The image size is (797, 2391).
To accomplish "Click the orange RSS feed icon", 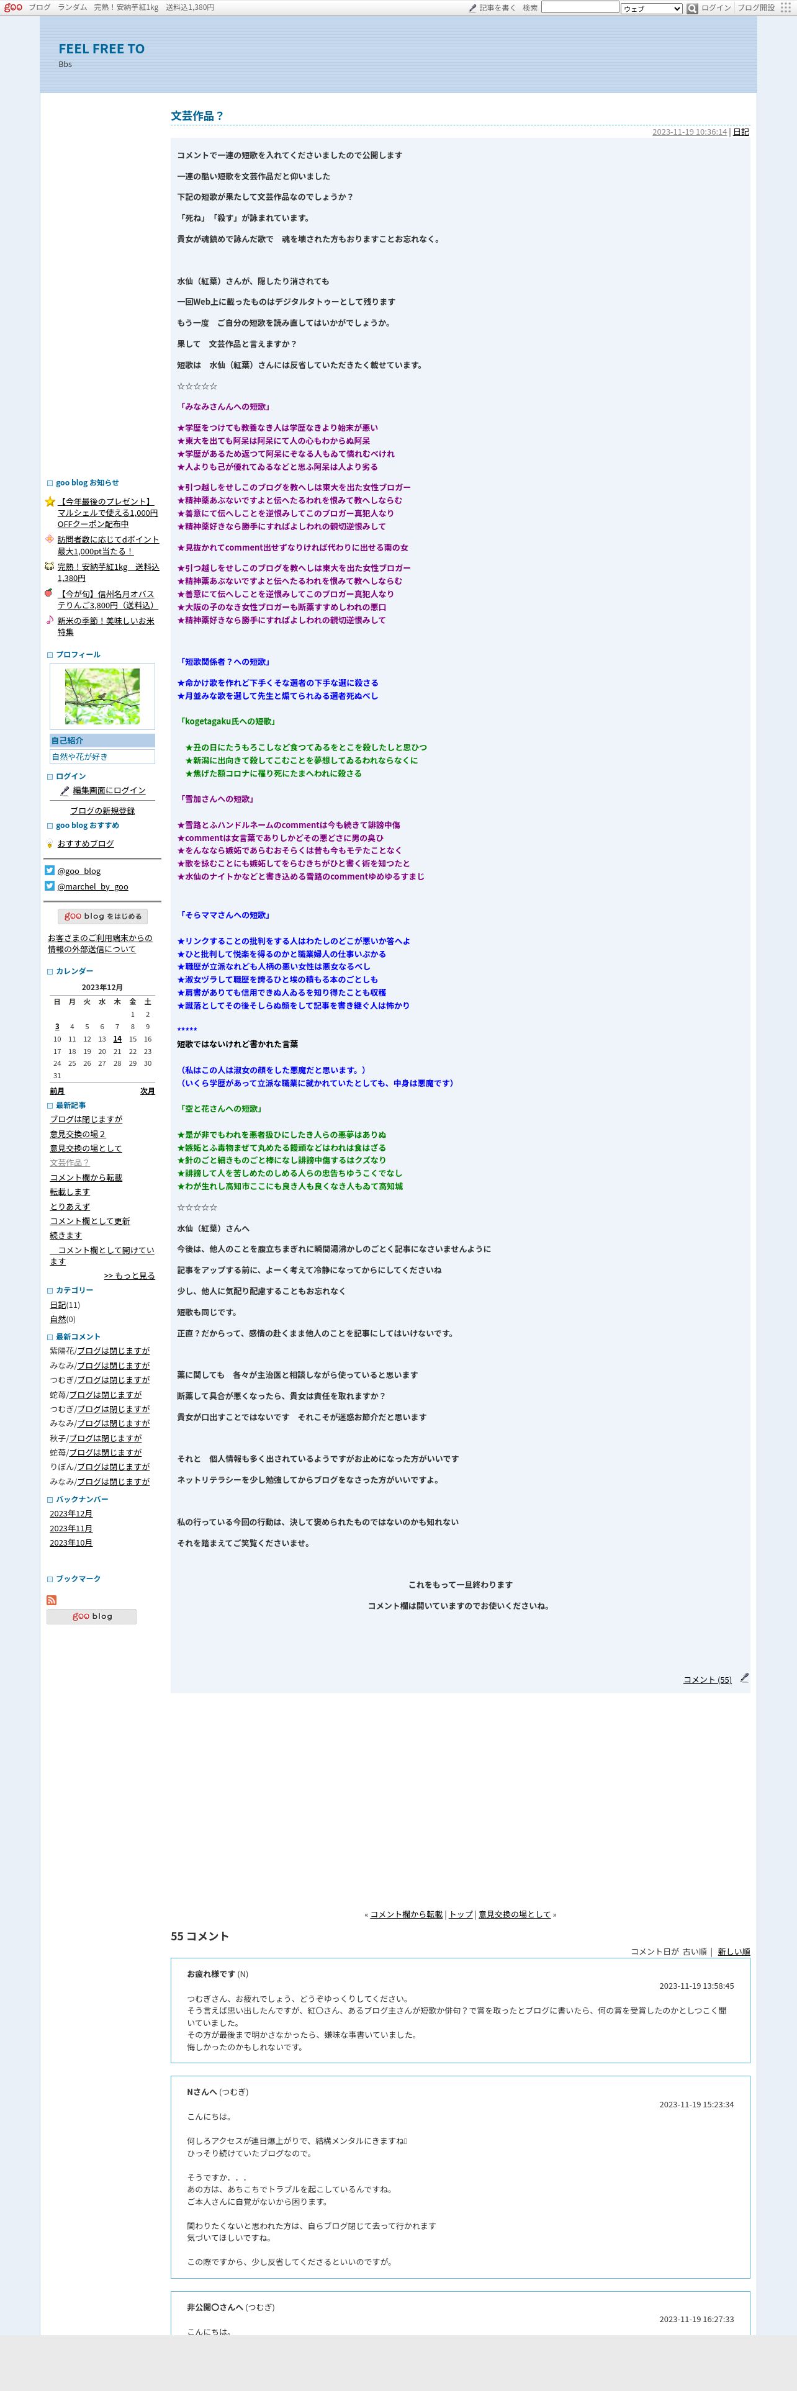I will [x=51, y=1600].
